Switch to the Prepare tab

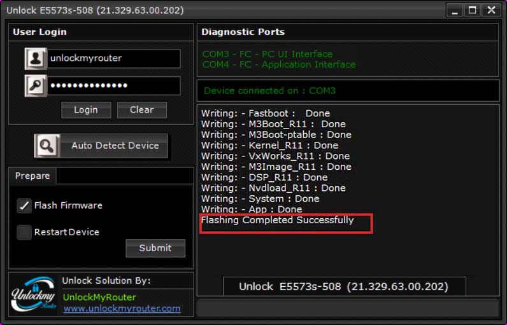32,176
